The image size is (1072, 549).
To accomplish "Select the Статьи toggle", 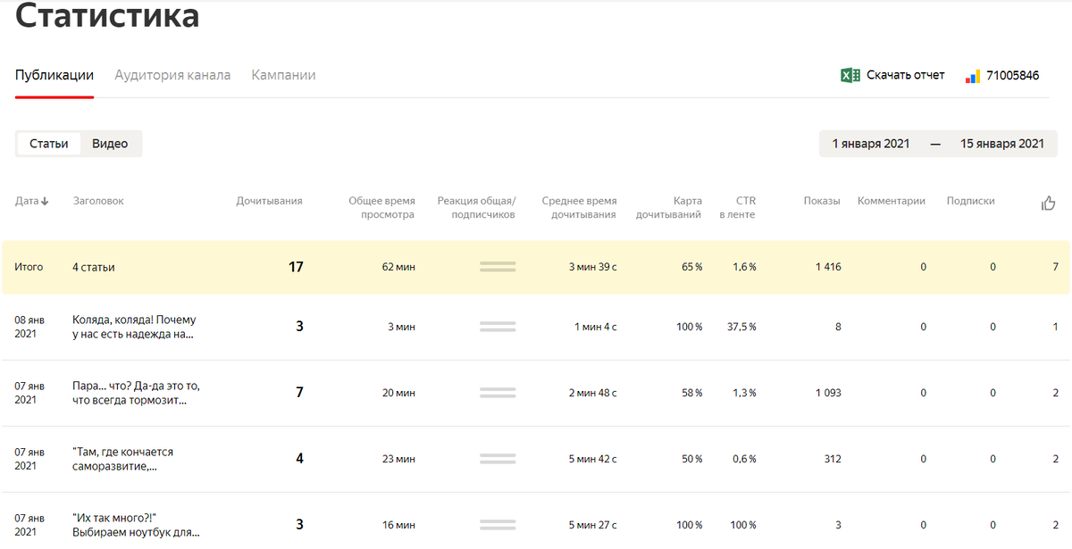I will (49, 144).
